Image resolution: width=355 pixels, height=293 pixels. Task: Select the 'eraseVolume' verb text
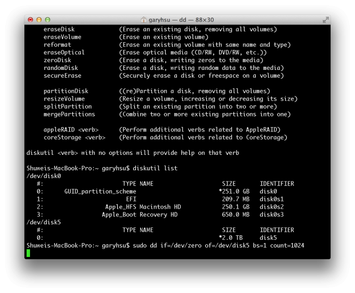click(63, 37)
